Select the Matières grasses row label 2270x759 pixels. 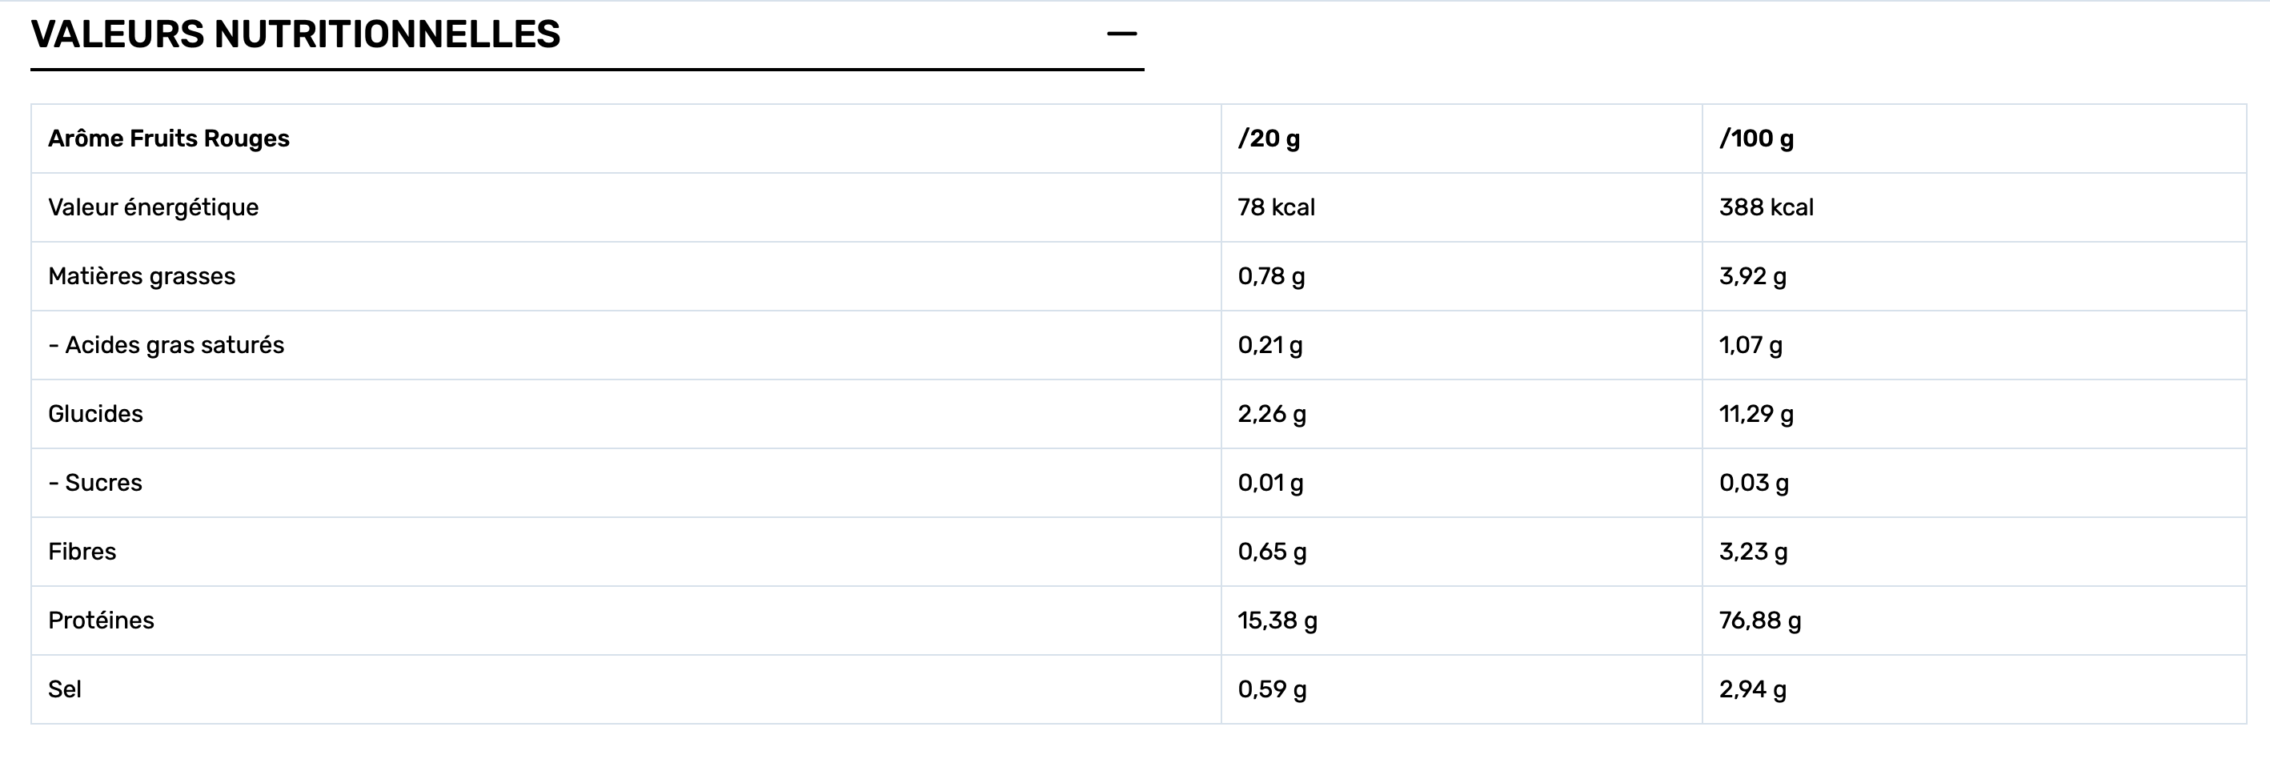tap(142, 276)
